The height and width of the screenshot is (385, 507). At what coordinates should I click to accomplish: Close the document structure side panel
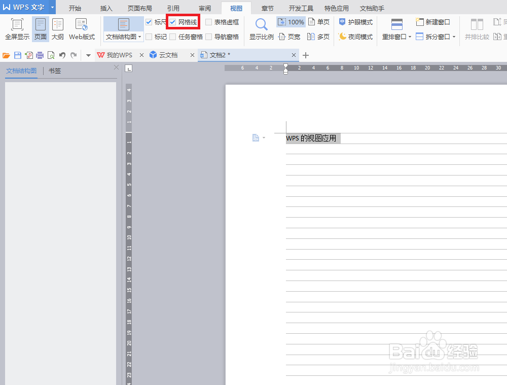pyautogui.click(x=117, y=67)
